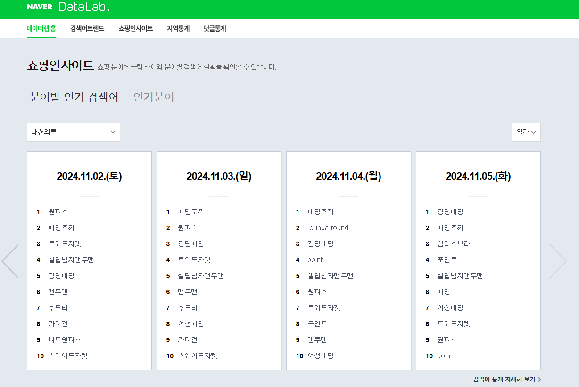Expand the 일간 period dropdown
Screen dimensions: 579x387
coord(526,132)
